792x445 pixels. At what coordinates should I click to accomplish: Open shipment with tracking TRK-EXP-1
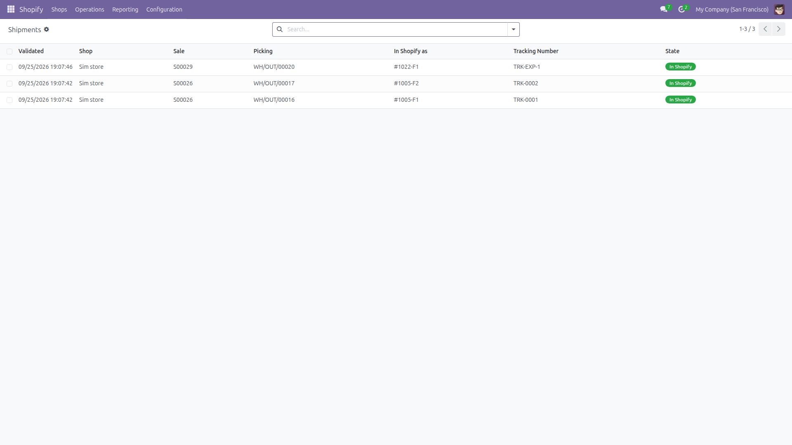tap(527, 67)
